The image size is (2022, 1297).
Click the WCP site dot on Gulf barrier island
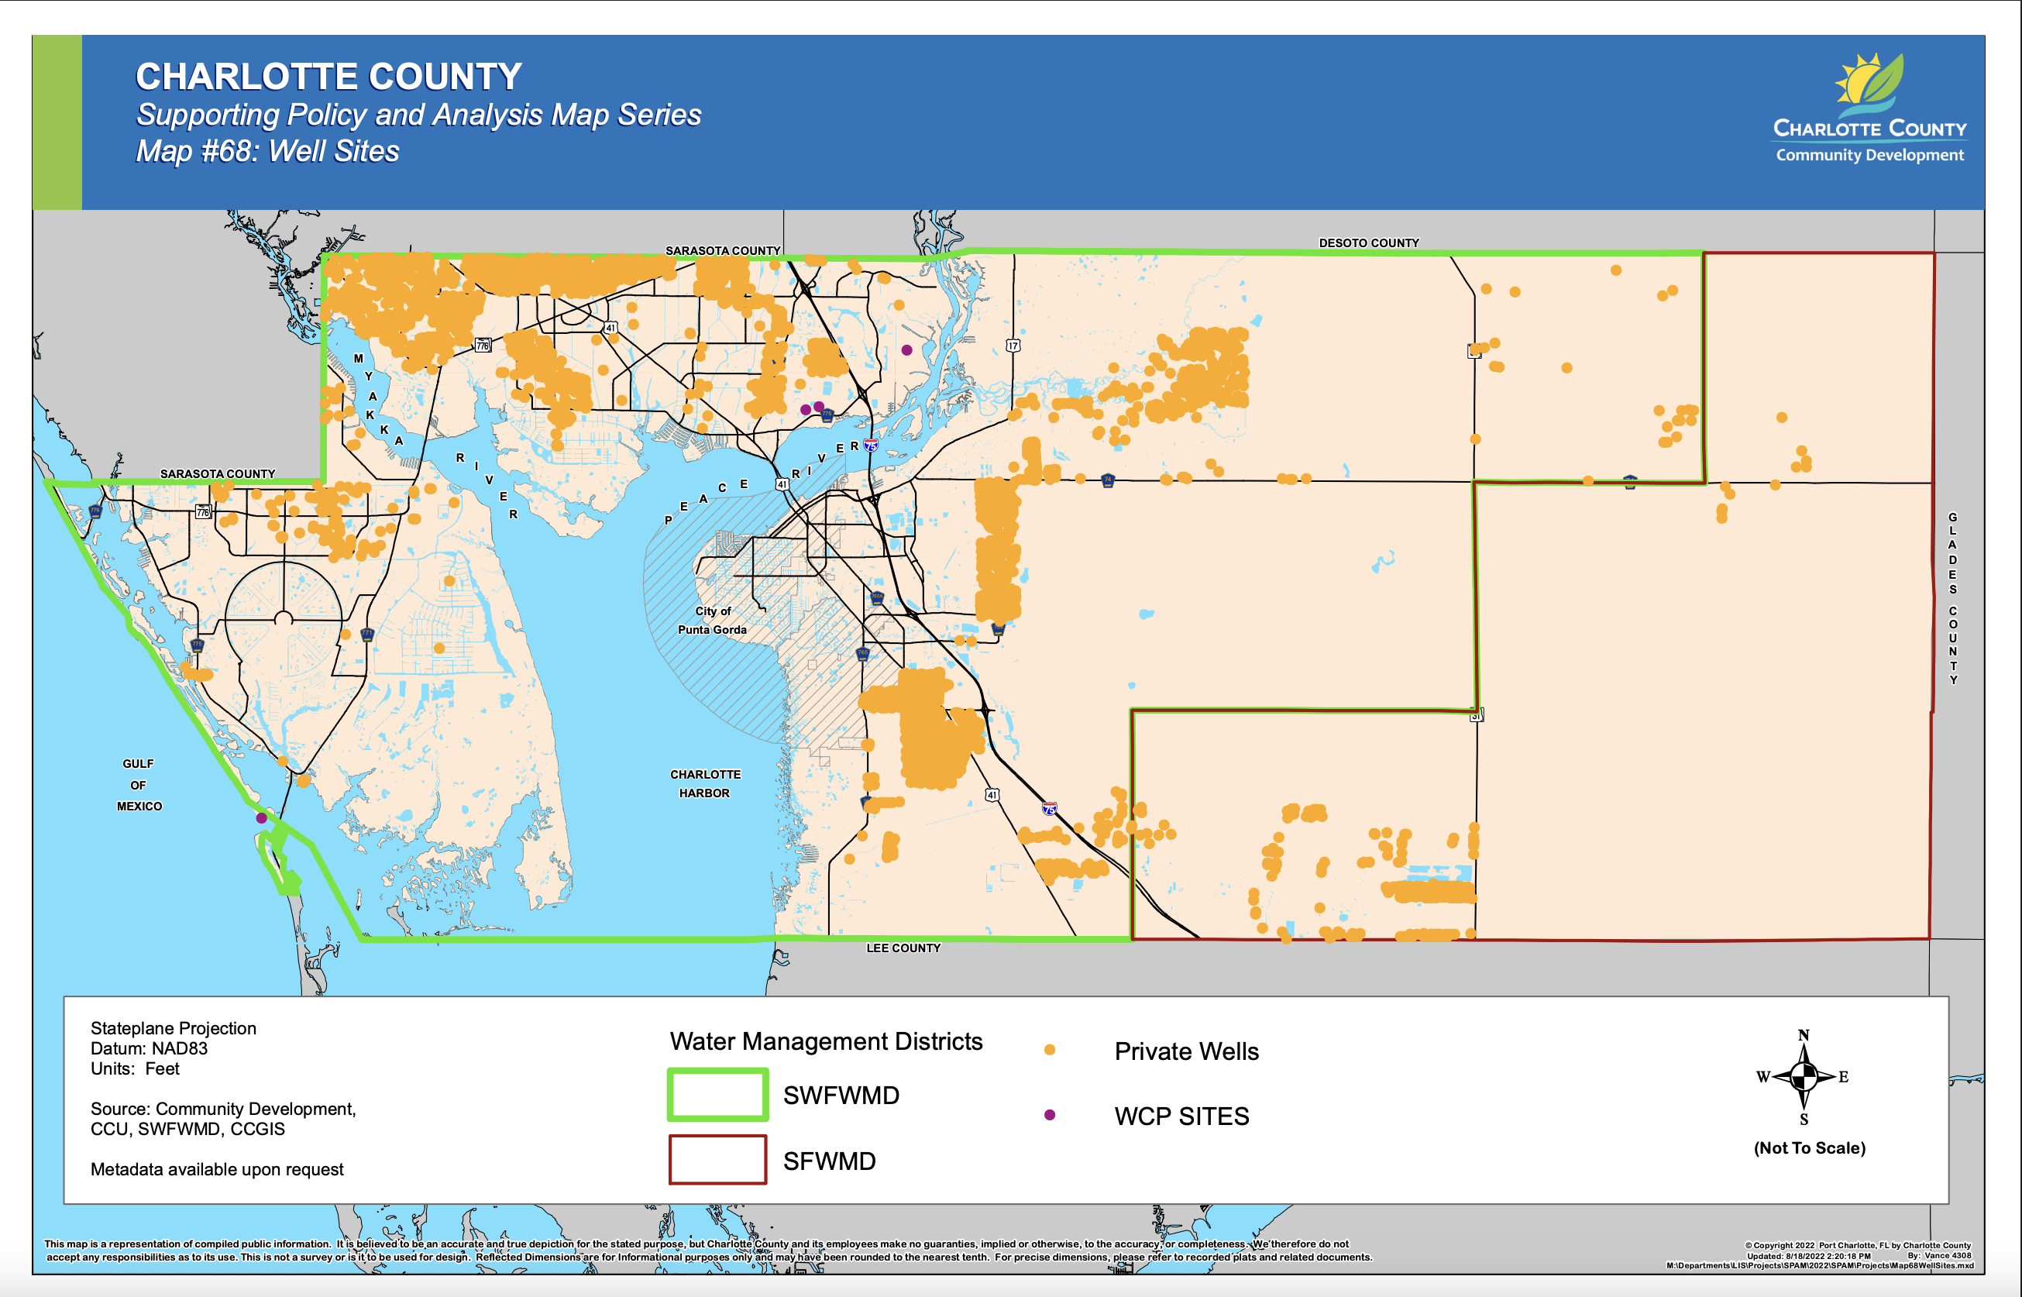tap(262, 819)
